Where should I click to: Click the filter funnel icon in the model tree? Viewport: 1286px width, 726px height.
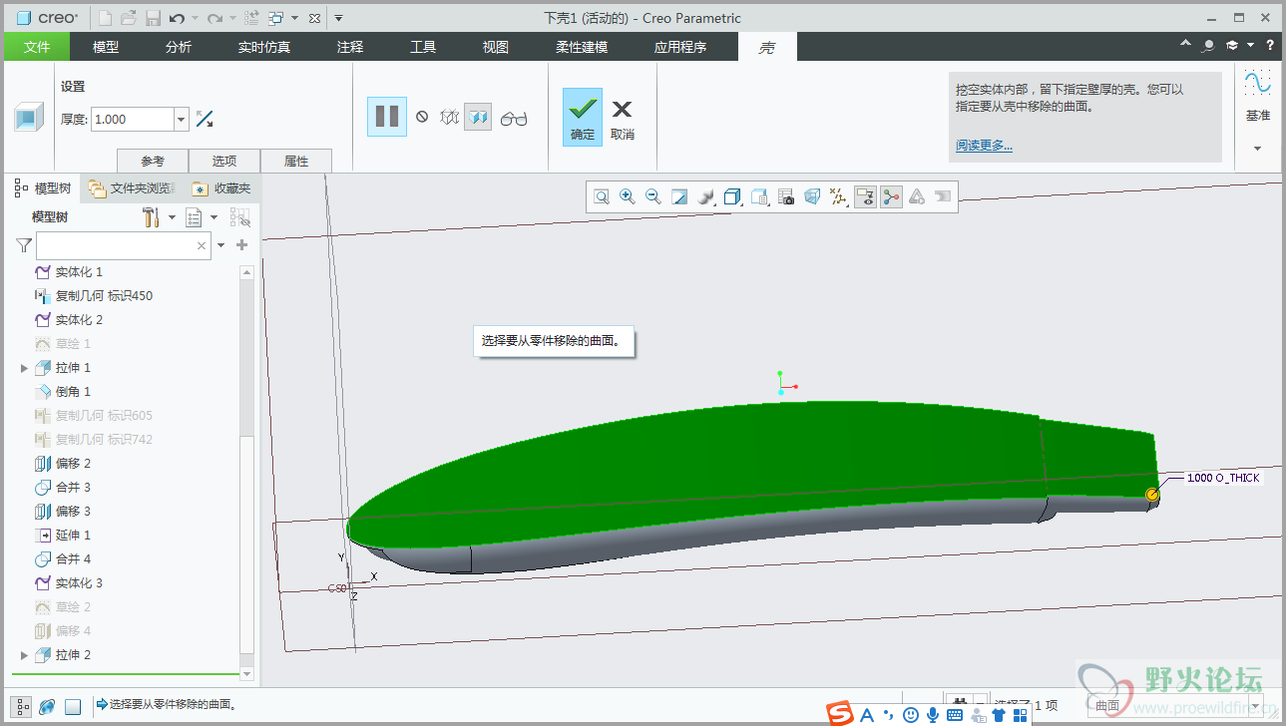pos(24,245)
